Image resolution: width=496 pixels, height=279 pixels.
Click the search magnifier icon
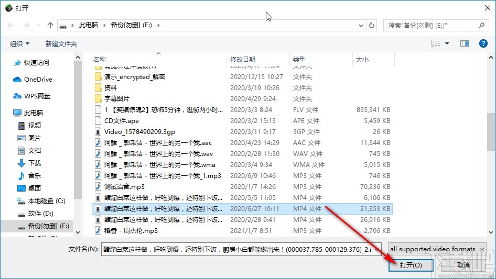pos(481,25)
